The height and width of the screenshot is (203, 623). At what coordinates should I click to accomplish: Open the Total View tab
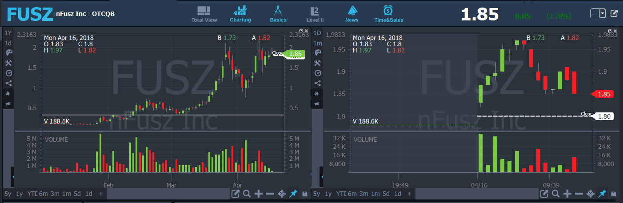click(x=204, y=14)
